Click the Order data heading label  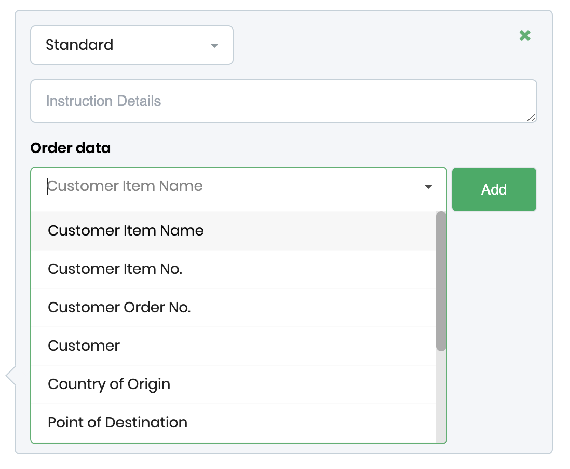(x=71, y=148)
